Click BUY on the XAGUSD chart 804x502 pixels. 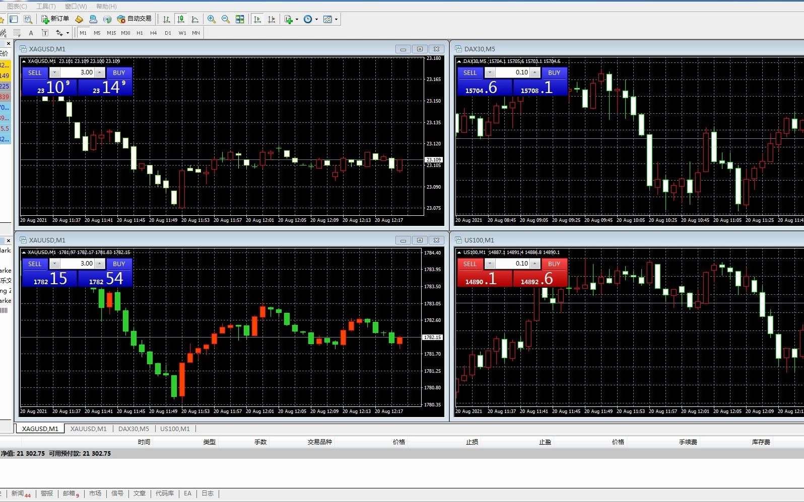(x=119, y=72)
